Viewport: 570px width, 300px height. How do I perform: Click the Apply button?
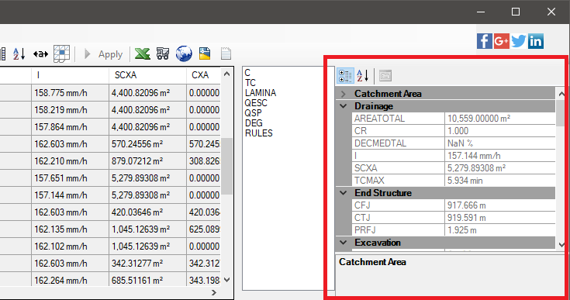104,54
